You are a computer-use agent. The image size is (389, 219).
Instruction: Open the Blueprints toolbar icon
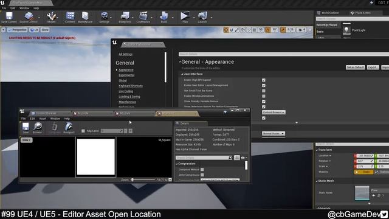[x=125, y=18]
